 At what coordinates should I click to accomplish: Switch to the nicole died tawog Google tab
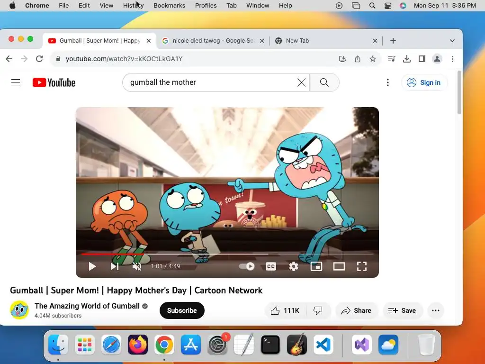[x=213, y=41]
